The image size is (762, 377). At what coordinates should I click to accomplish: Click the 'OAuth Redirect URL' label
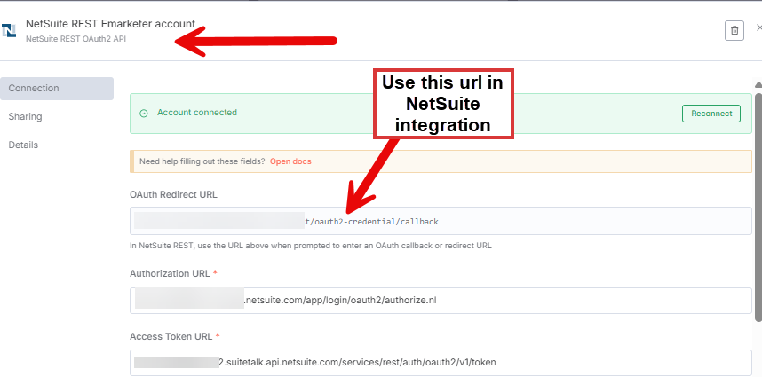(x=173, y=194)
